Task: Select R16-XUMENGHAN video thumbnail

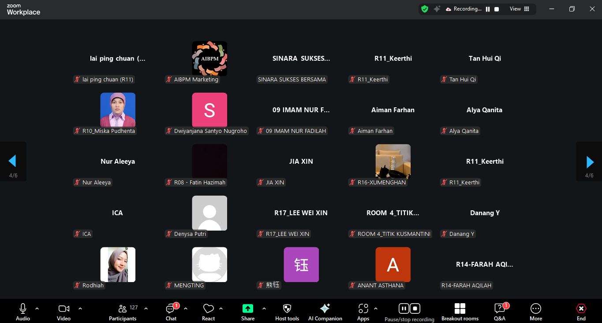Action: pos(393,161)
